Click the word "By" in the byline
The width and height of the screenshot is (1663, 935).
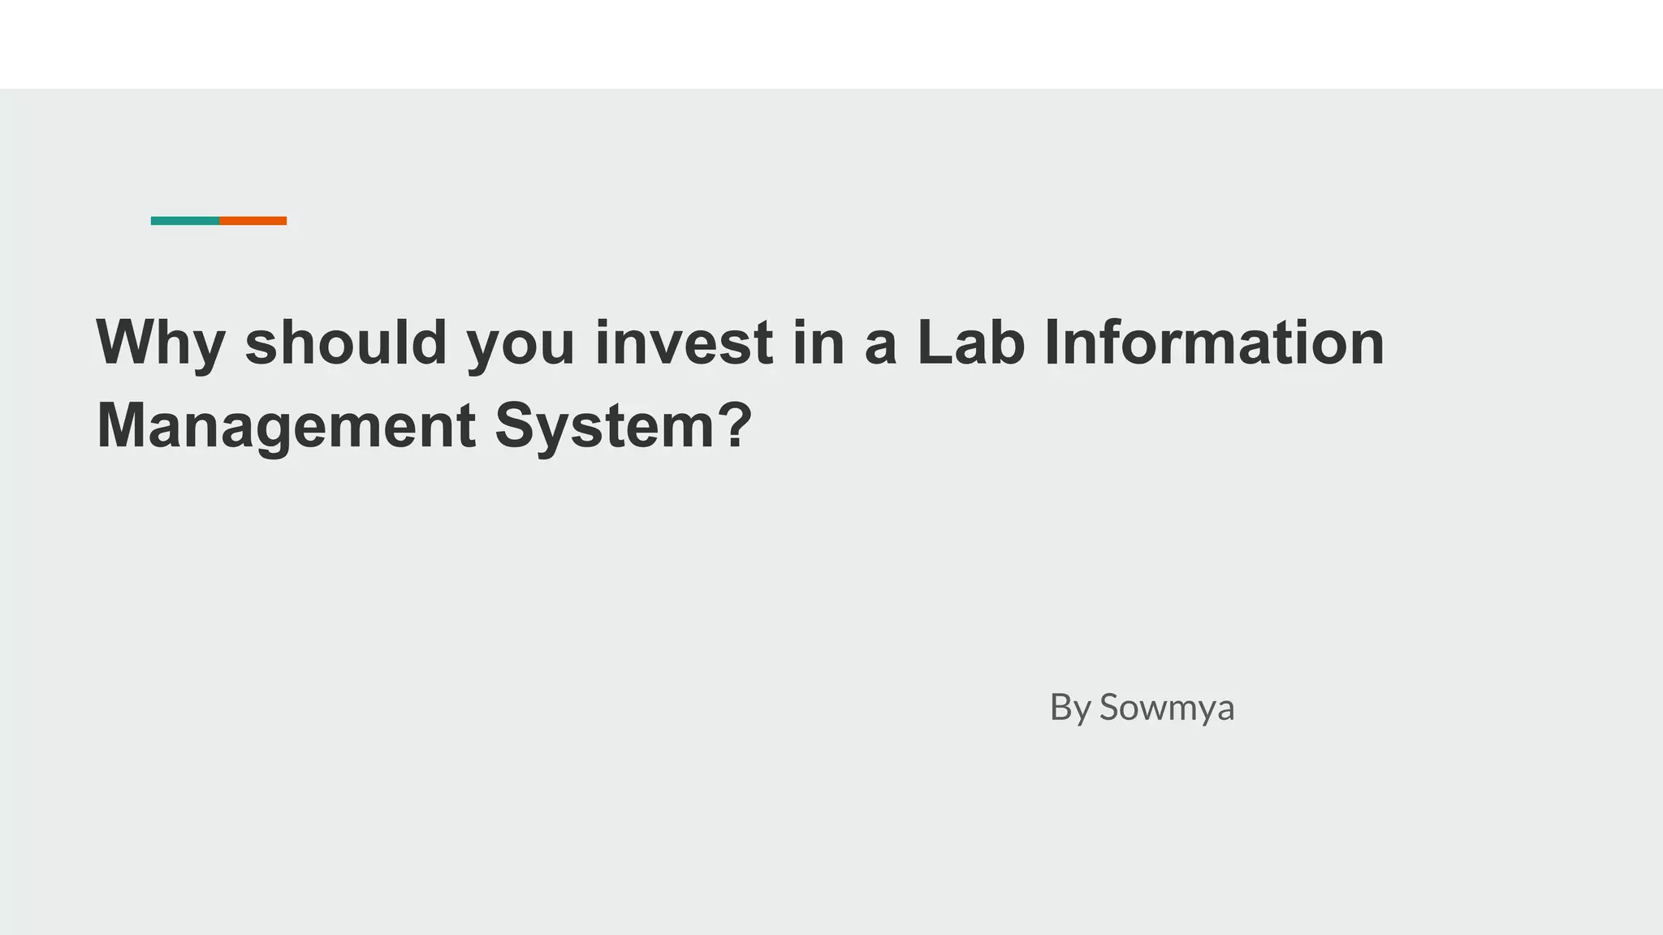1069,708
